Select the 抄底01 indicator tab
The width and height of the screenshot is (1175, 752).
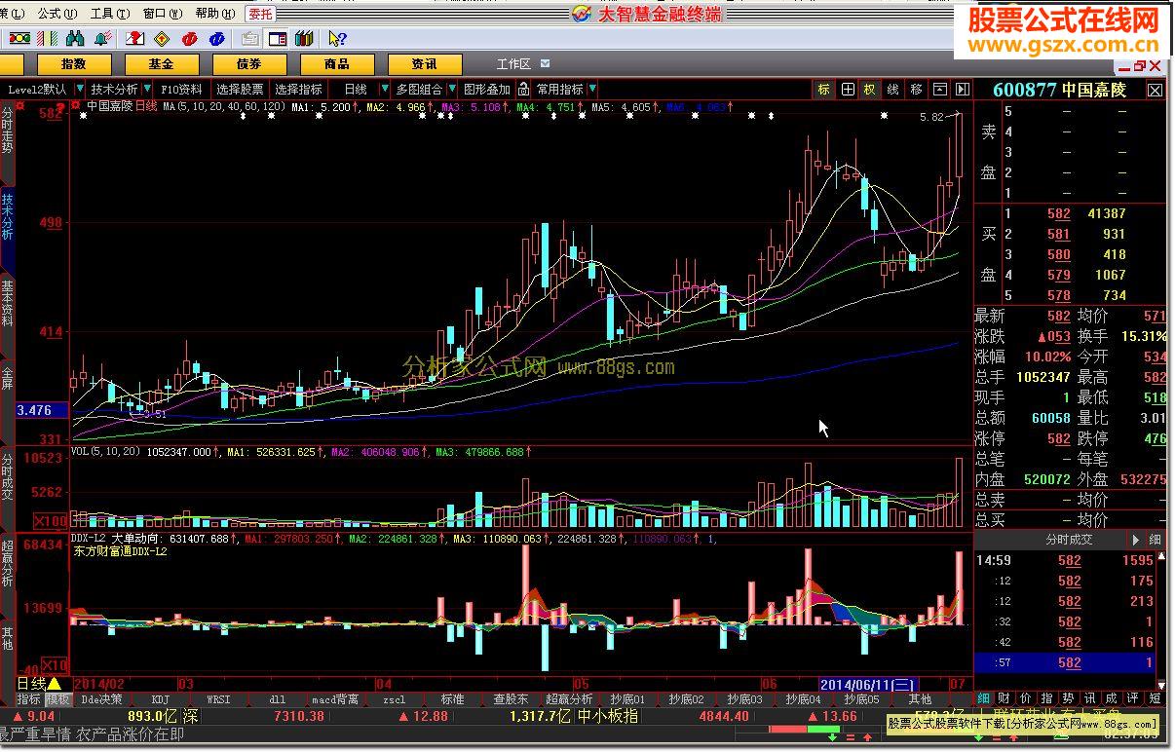pos(627,699)
